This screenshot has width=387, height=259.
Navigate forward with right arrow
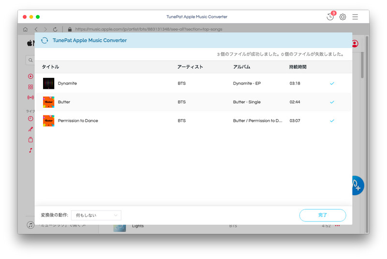tap(45, 29)
